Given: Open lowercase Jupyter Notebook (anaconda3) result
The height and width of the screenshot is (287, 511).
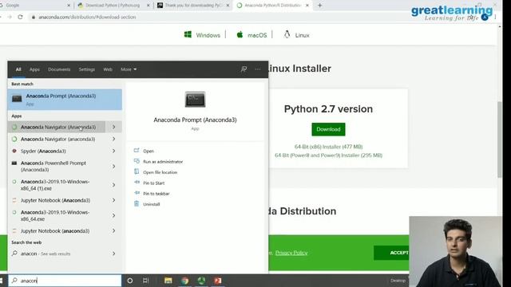Looking at the screenshot, I should [x=57, y=230].
